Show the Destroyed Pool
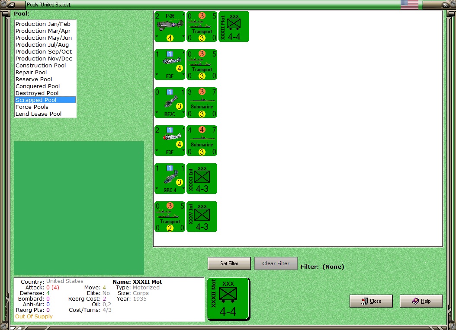Screen dimensions: 456x330 point(45,93)
